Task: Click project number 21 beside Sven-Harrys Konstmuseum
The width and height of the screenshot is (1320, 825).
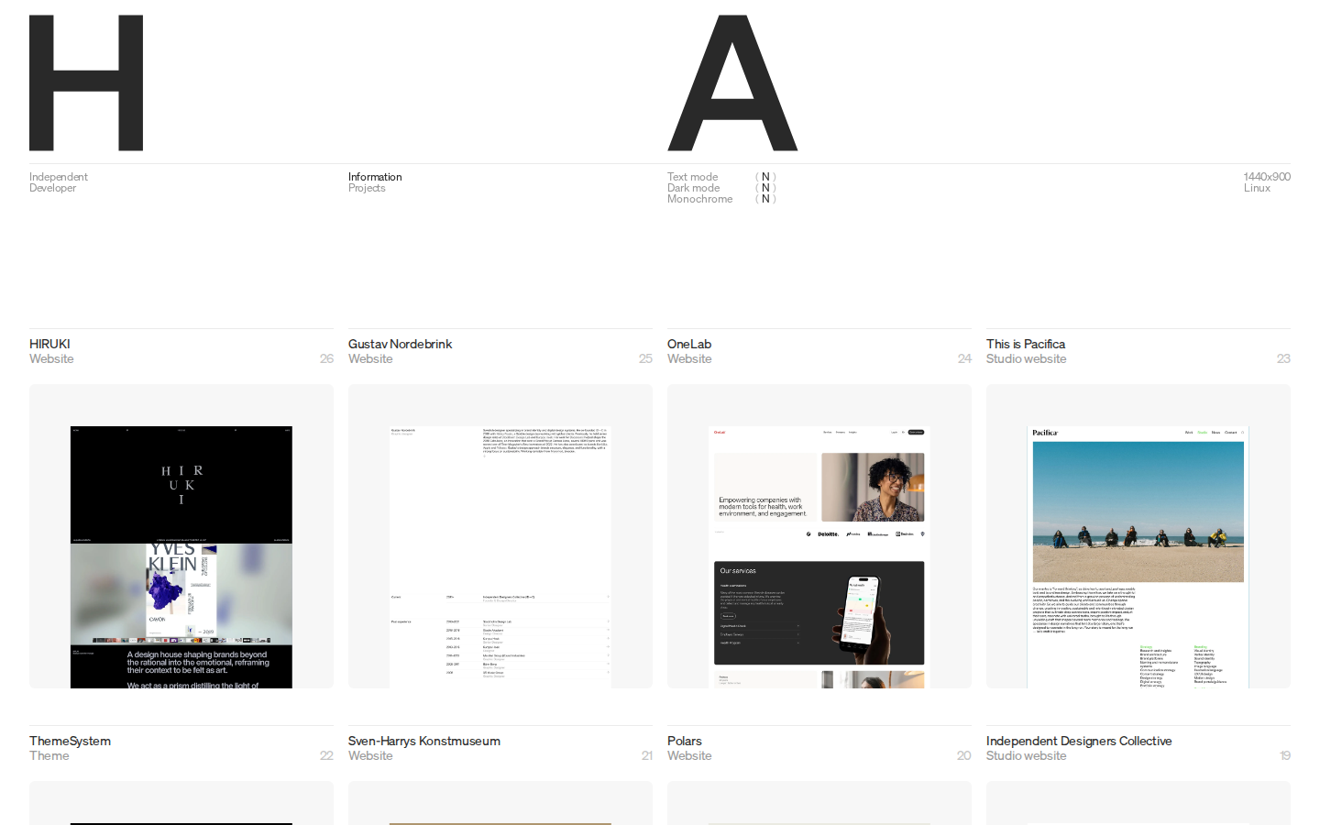Action: coord(647,755)
